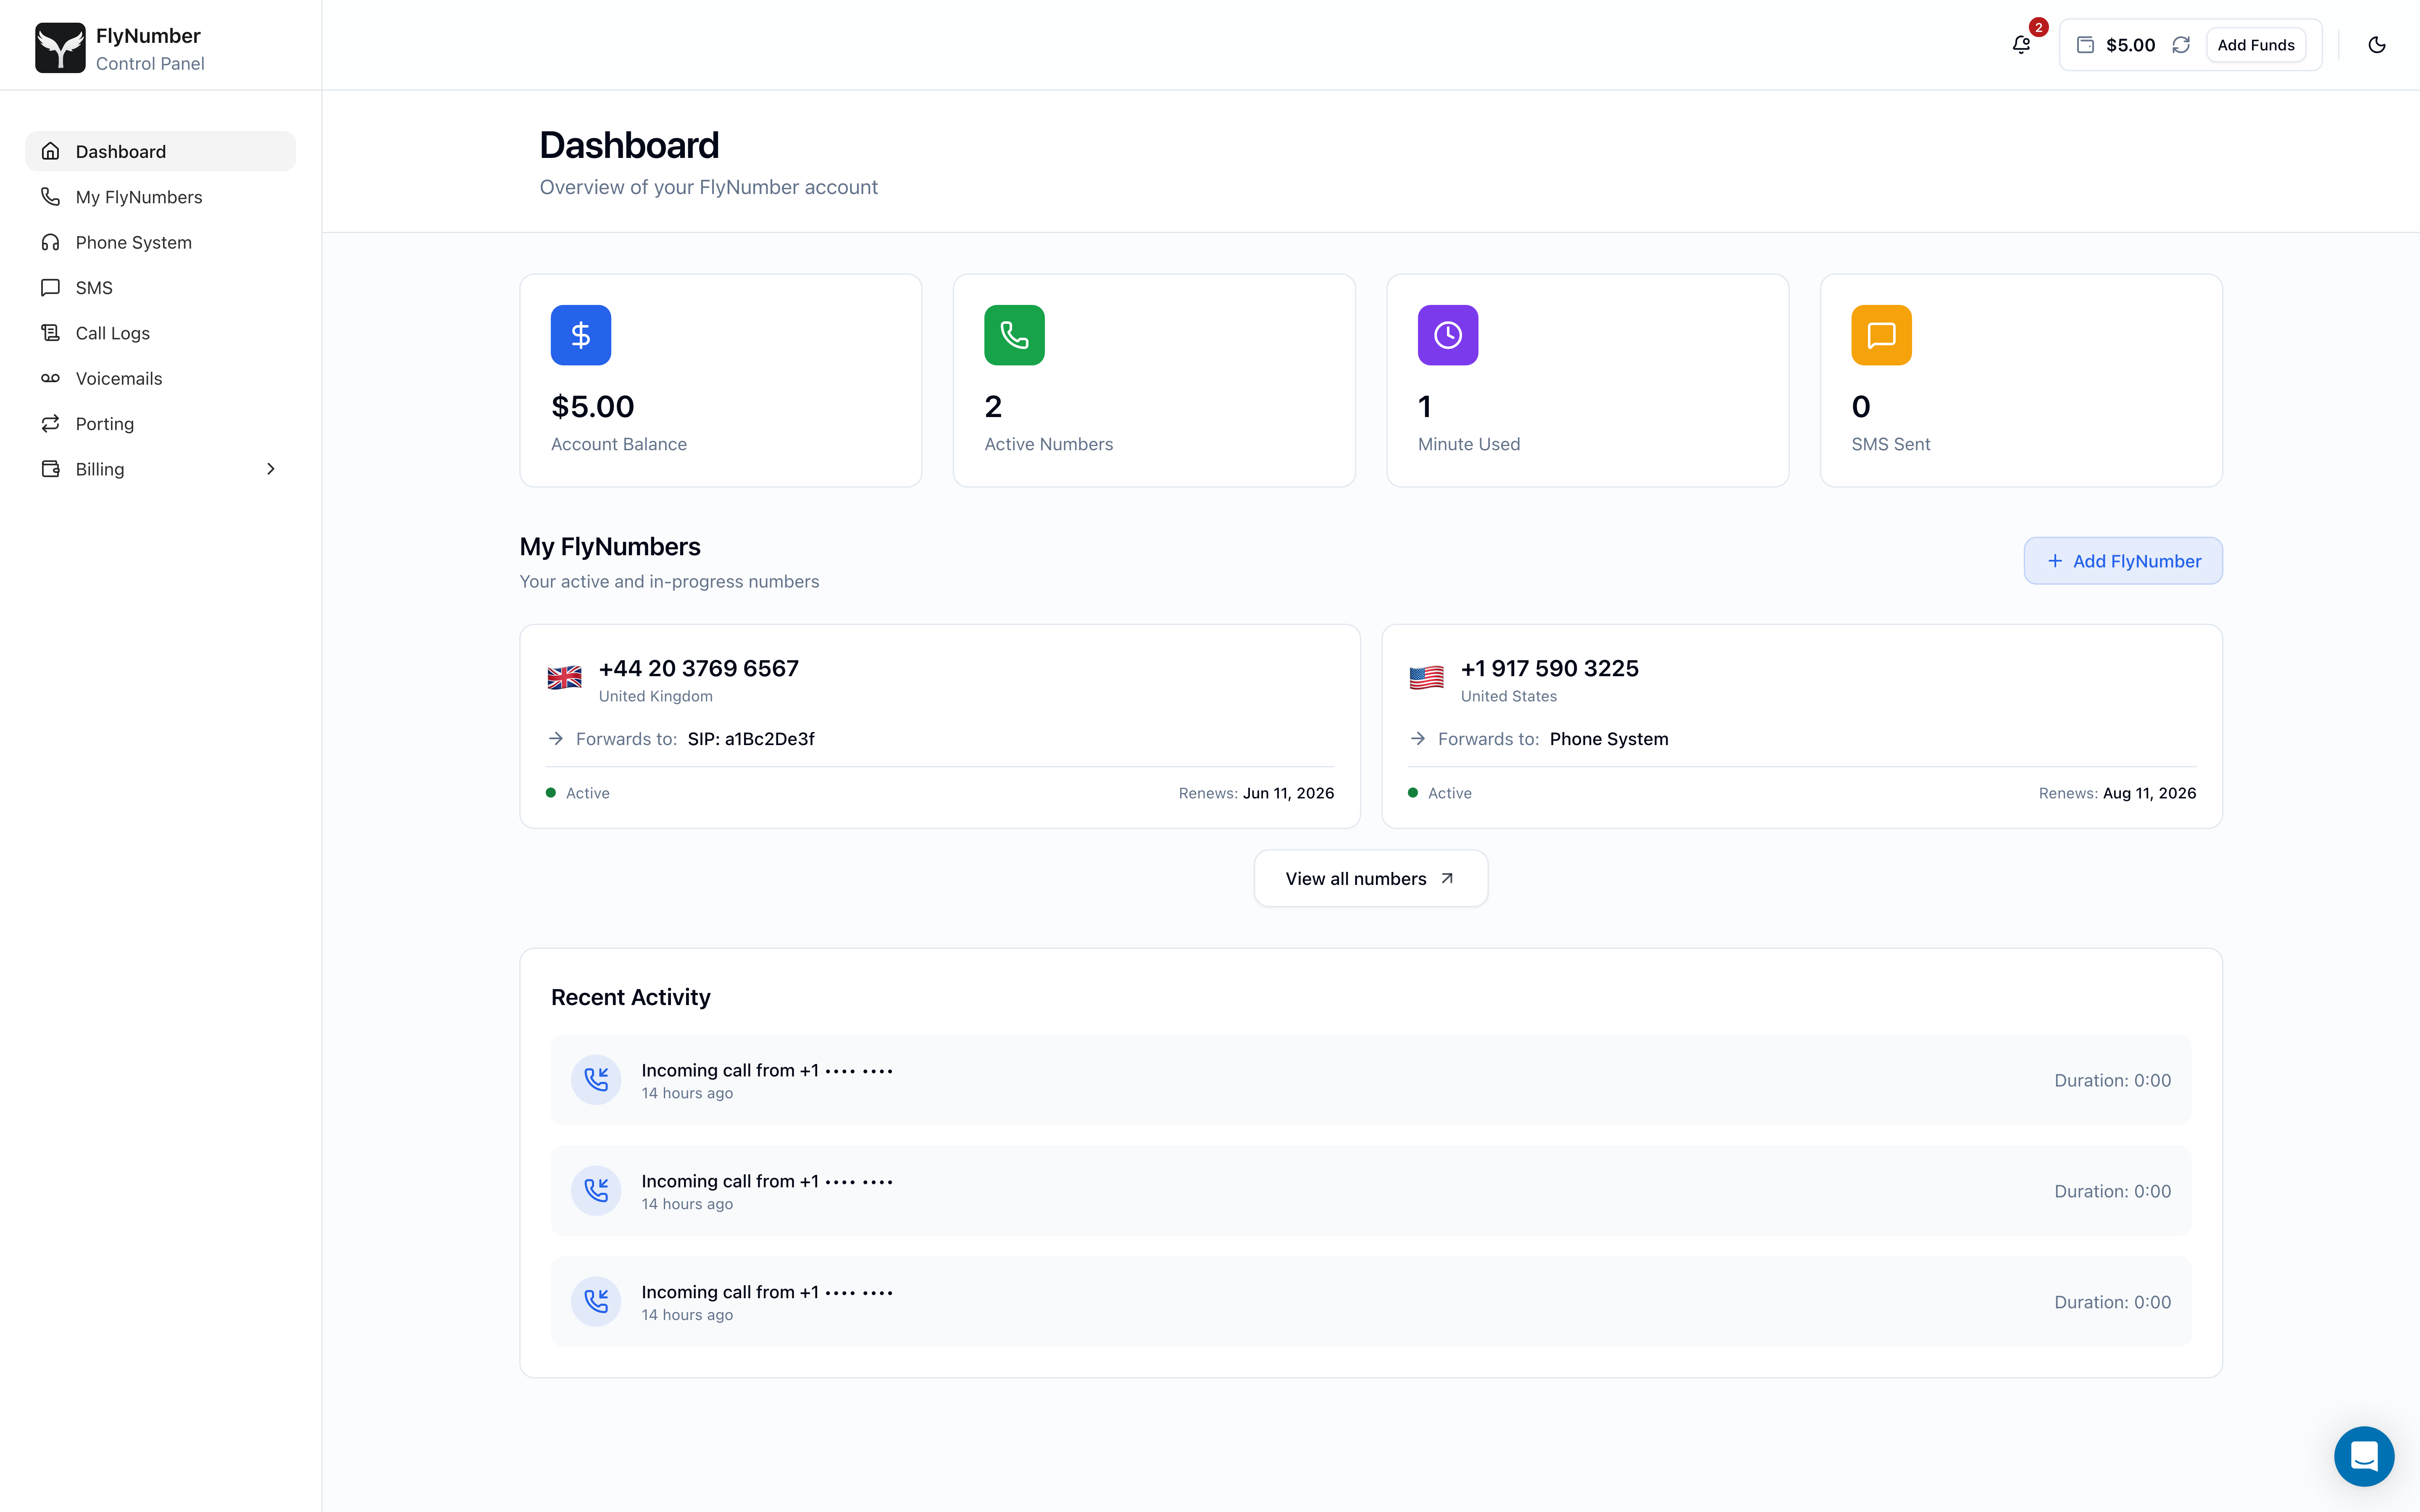Screen dimensions: 2420x1512
Task: Click the Recent Activity heading
Action: pyautogui.click(x=631, y=997)
